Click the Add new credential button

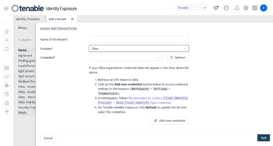point(170,120)
